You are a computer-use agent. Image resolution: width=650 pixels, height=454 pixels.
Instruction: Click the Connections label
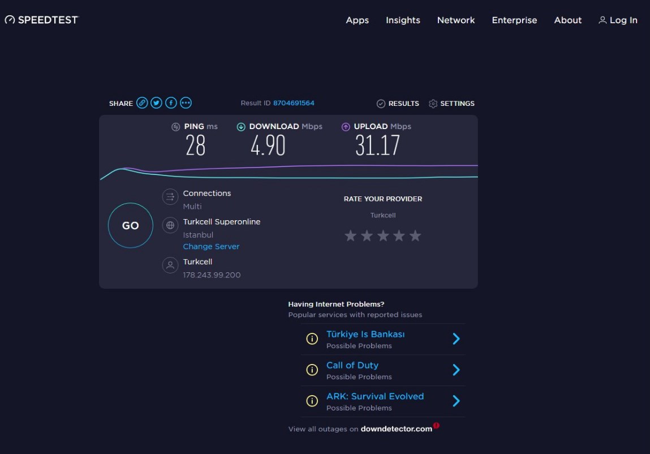click(207, 193)
